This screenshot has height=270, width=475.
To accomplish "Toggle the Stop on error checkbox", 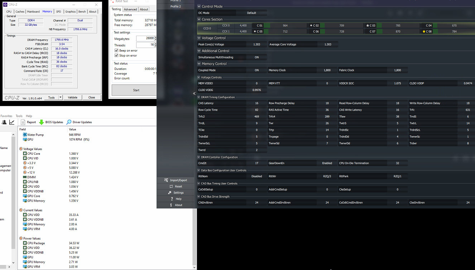I will pos(116,56).
